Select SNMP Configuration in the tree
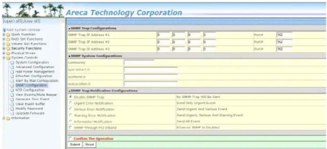Screen dimensions: 327x149 [x=31, y=85]
